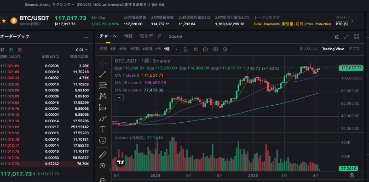The height and width of the screenshot is (182, 369).
Task: Select the 4時間 interval
Action: (147, 49)
